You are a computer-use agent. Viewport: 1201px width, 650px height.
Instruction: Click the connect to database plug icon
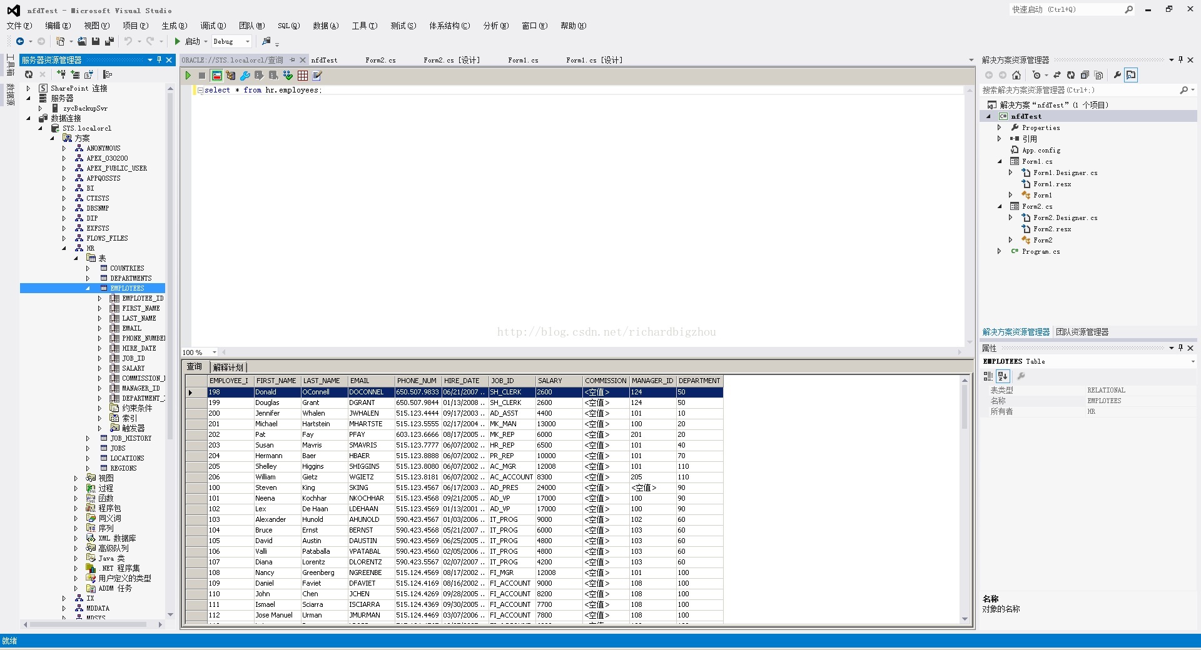point(61,74)
